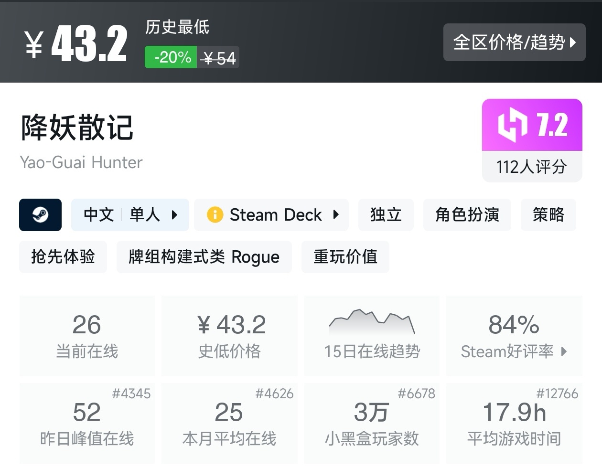This screenshot has height=468, width=602.
Task: Select the 角色扮演 tag
Action: click(467, 215)
